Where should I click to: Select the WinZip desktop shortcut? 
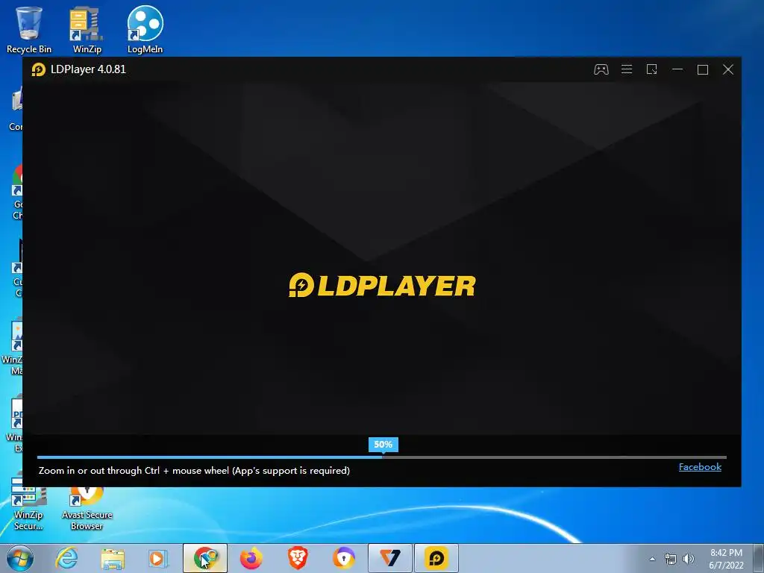(87, 30)
